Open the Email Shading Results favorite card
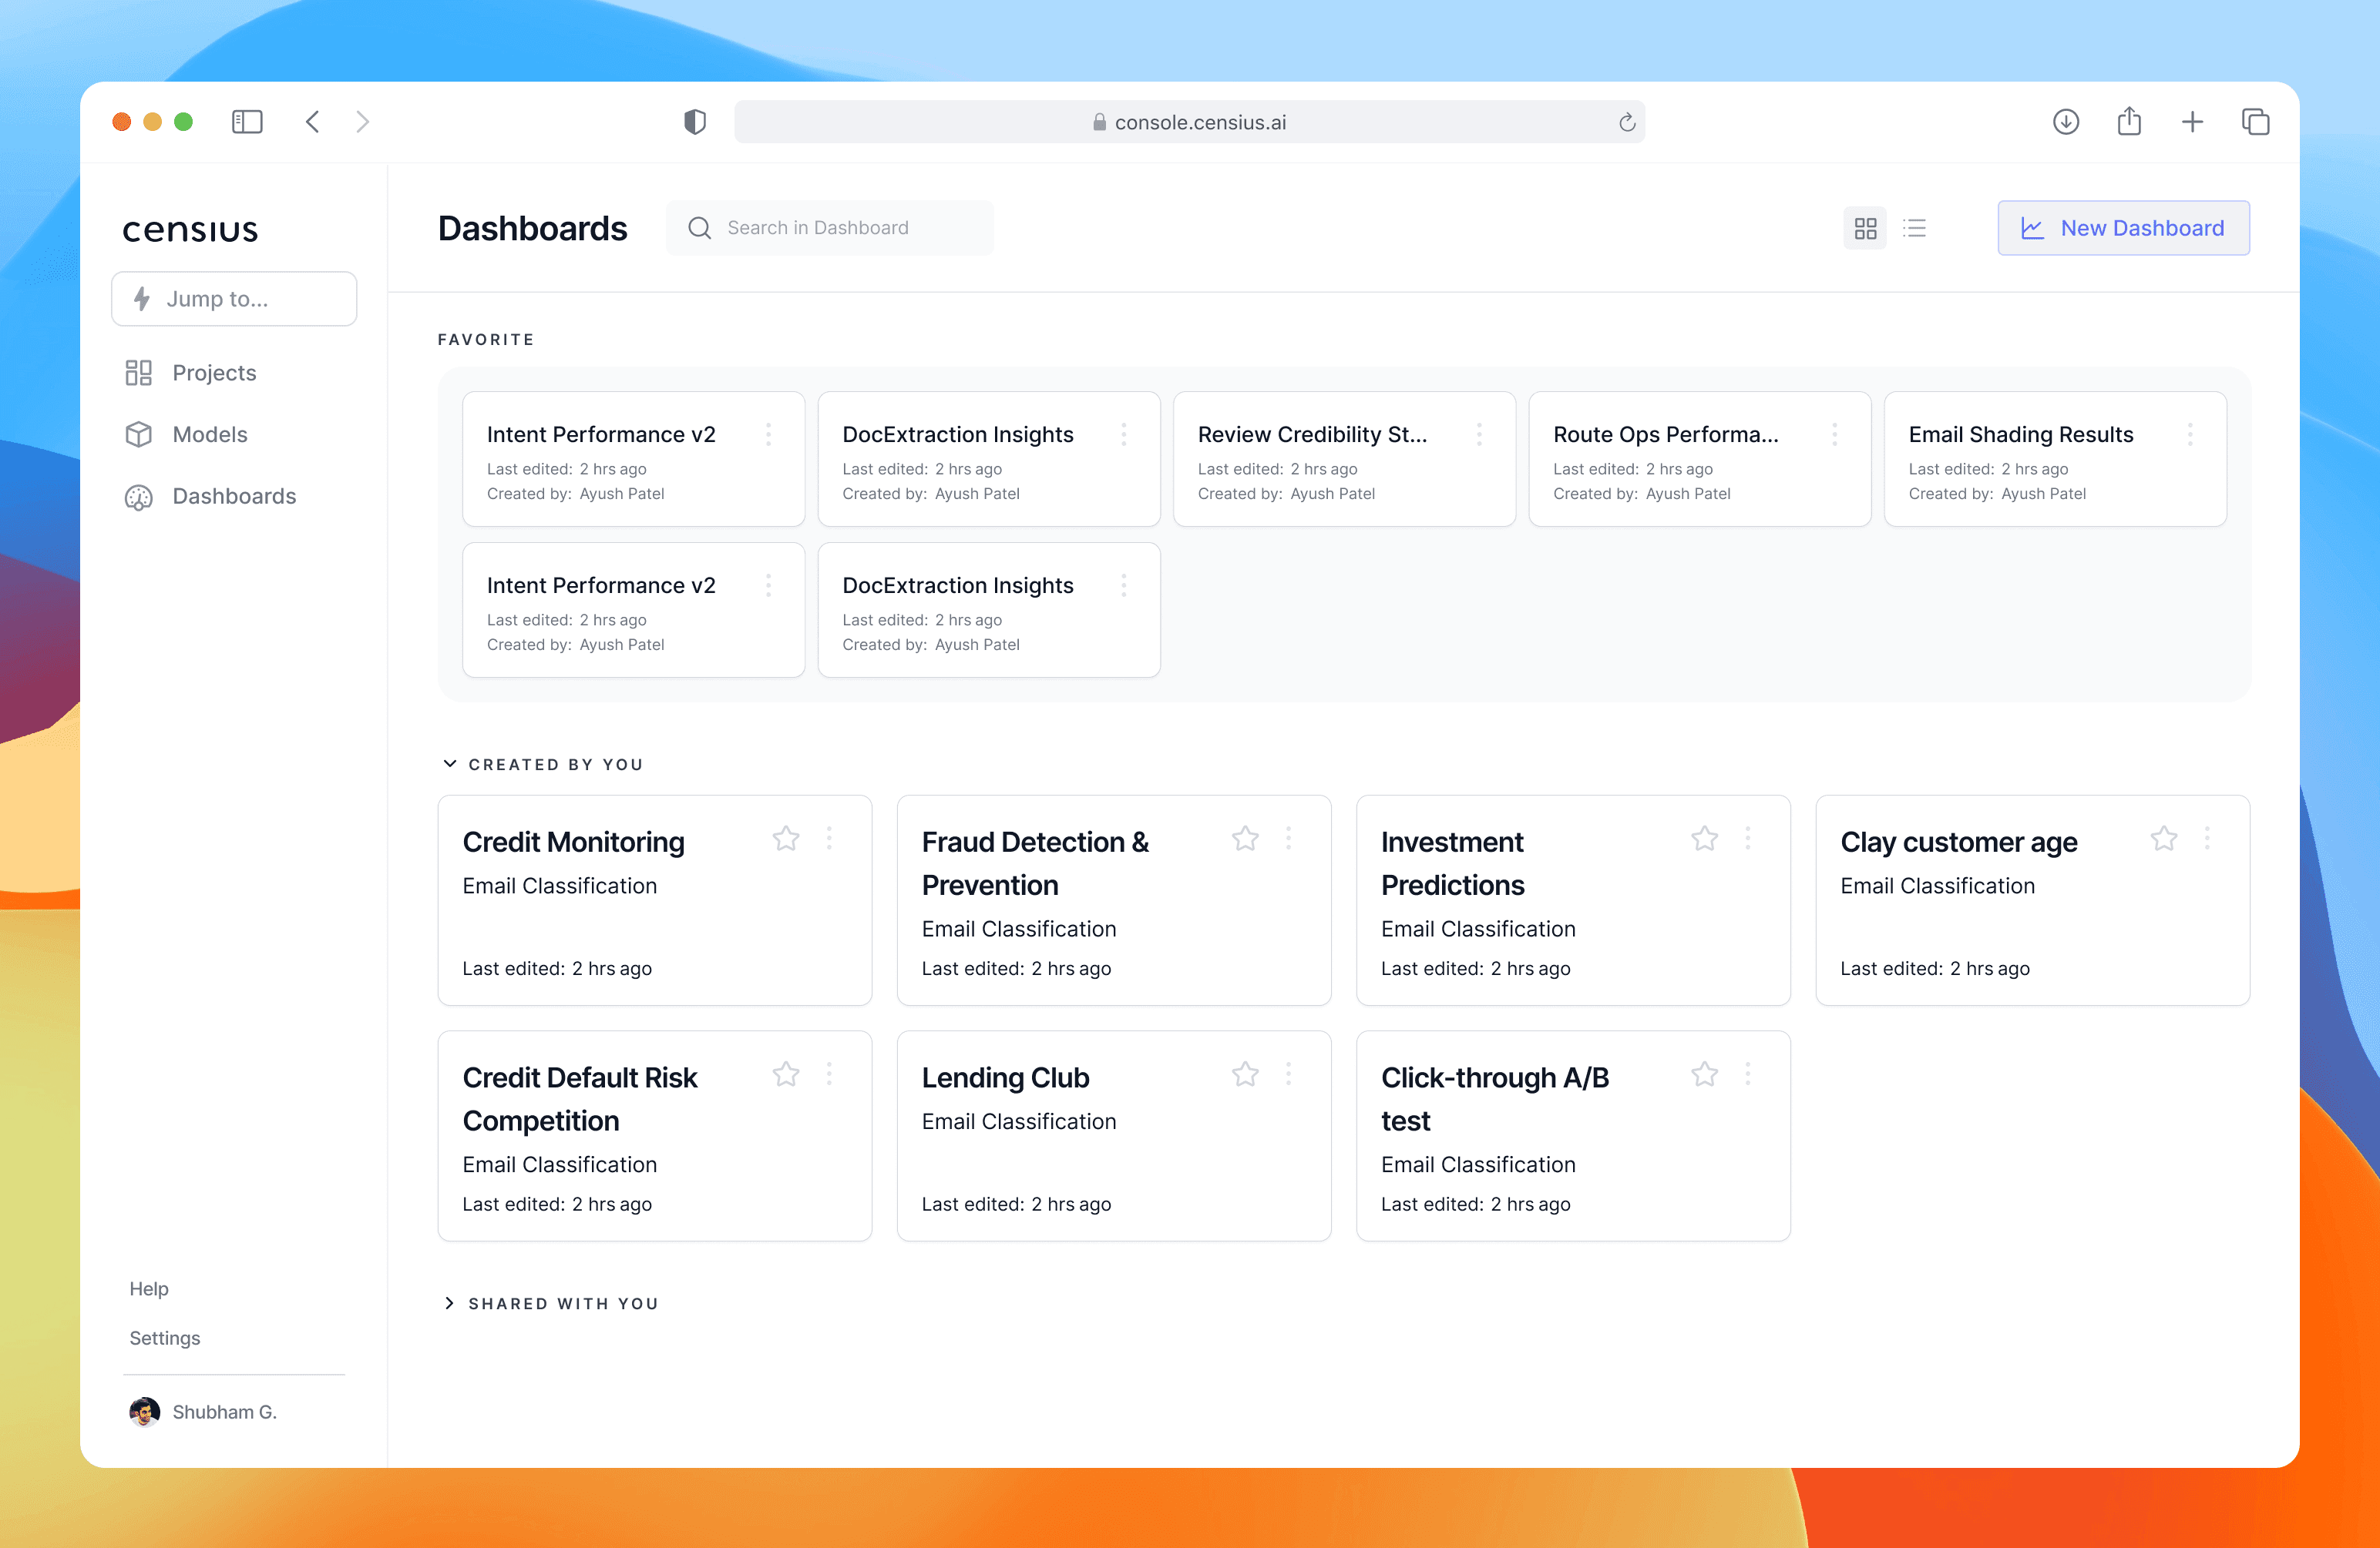The width and height of the screenshot is (2380, 1548). pos(2055,459)
